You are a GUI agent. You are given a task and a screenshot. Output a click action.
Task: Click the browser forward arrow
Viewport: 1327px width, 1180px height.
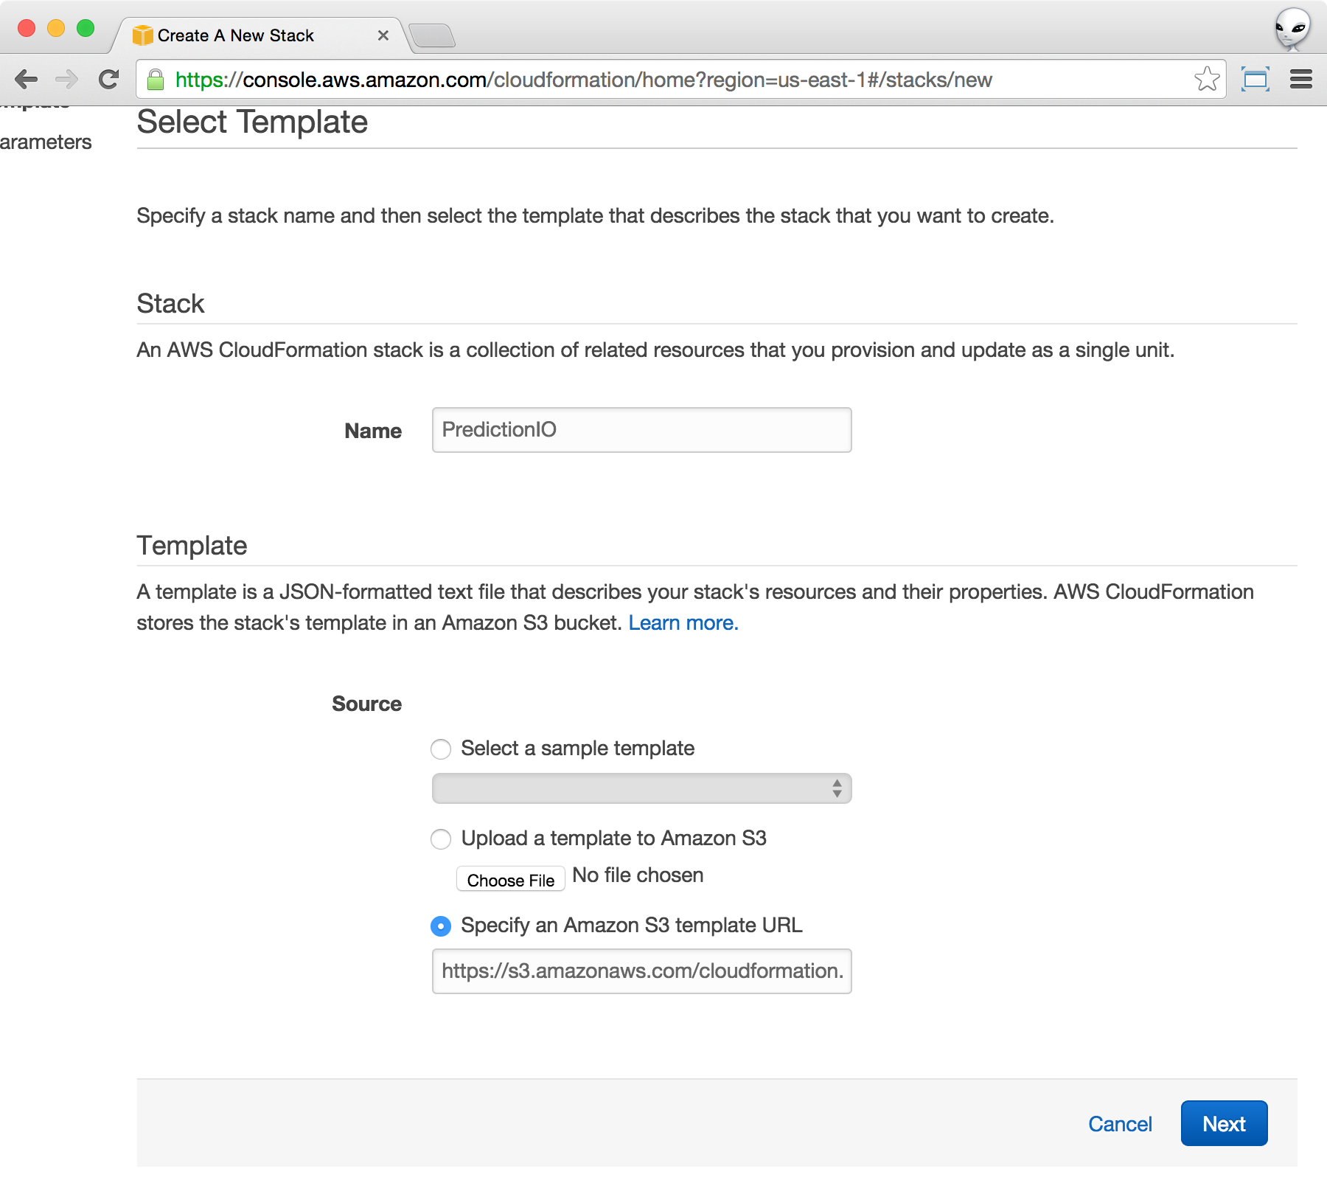[x=67, y=79]
